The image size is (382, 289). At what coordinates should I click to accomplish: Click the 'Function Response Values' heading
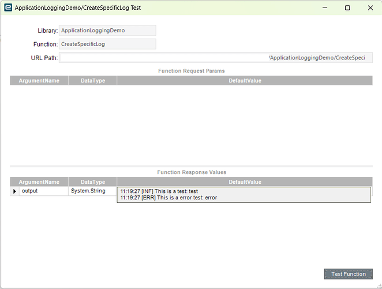[192, 172]
